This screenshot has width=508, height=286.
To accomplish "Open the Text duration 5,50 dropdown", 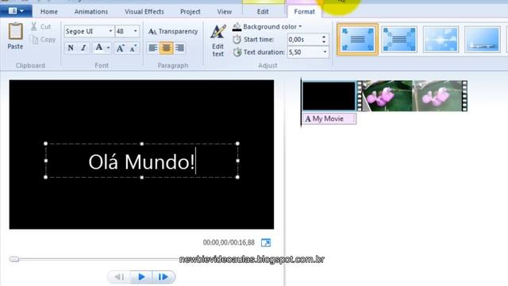I will point(325,52).
